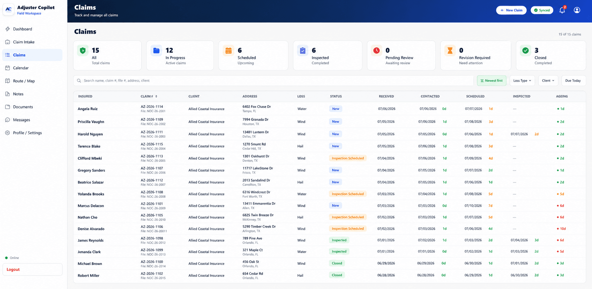Viewport: 592px width, 289px height.
Task: Click the hourglass Revision Required icon
Action: point(450,50)
